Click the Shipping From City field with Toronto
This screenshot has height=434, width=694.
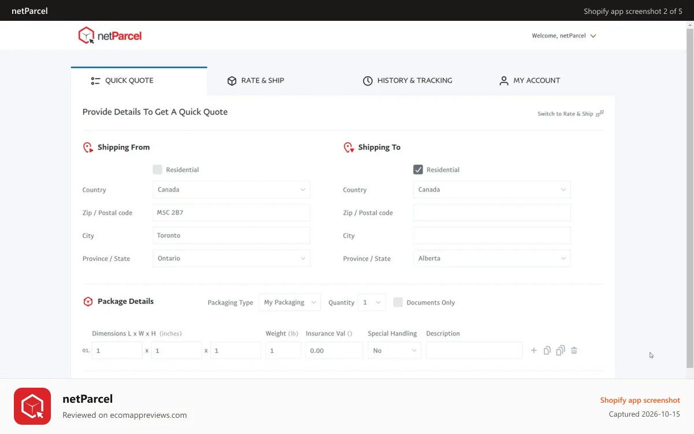pyautogui.click(x=231, y=236)
